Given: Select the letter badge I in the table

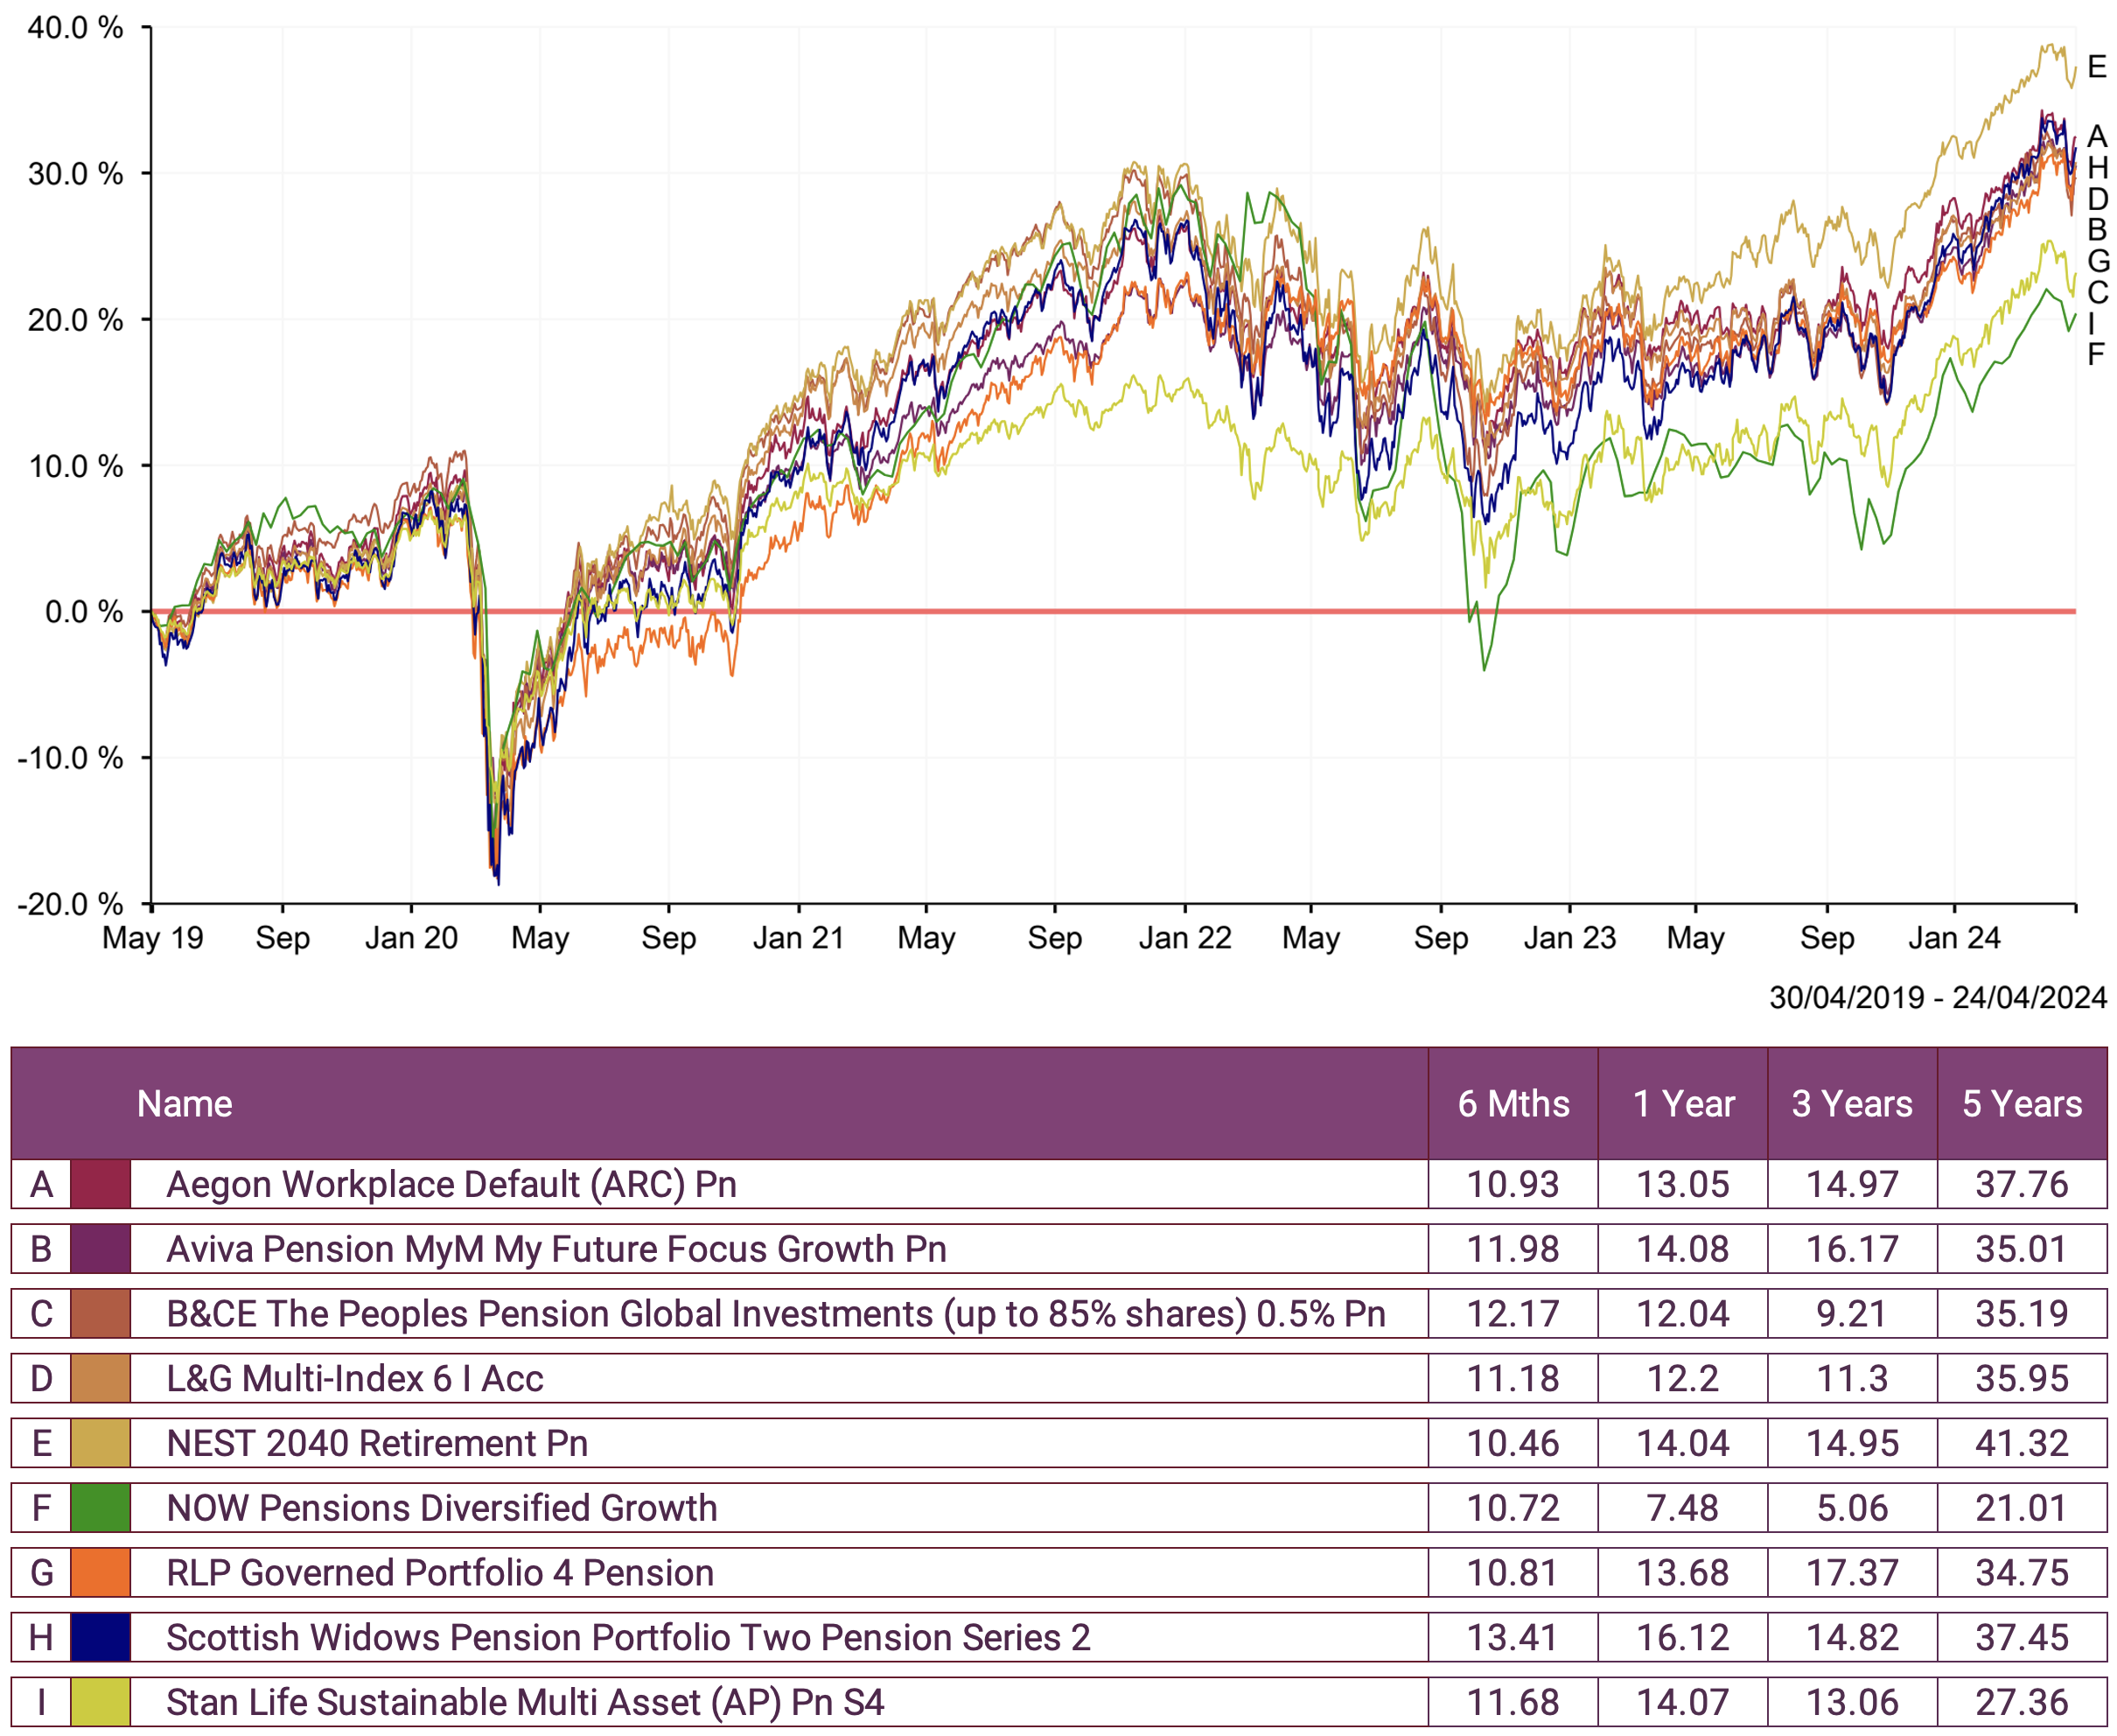Looking at the screenshot, I should pyautogui.click(x=40, y=1701).
